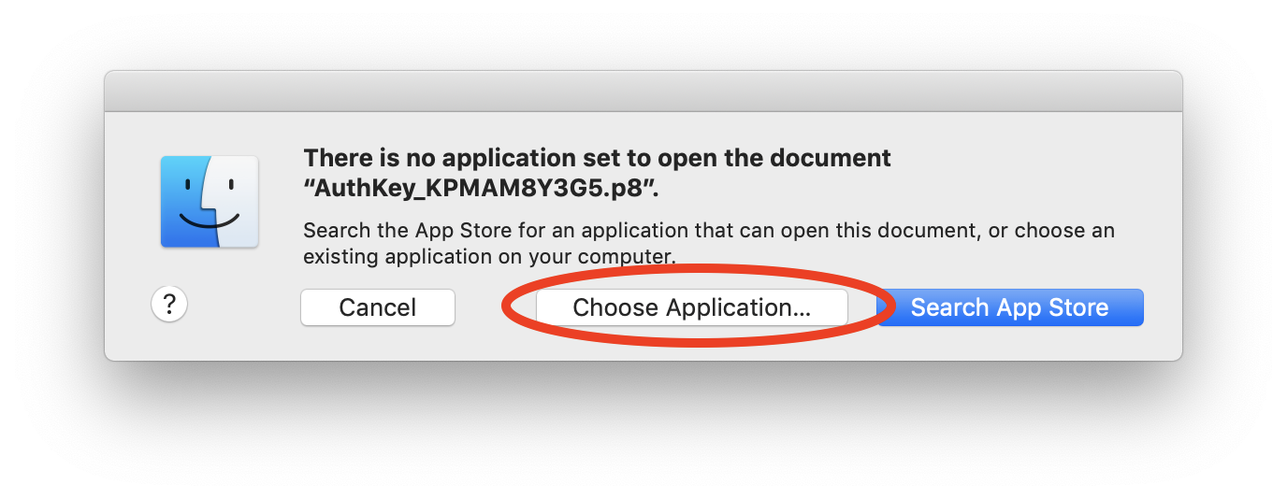Click the 'existing application on your computer' line
The image size is (1287, 499).
490,254
